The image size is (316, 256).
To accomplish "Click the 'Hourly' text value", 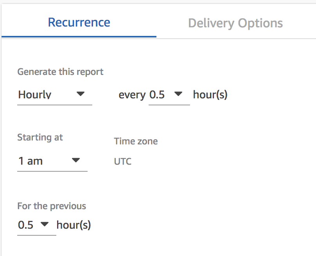I will point(35,94).
